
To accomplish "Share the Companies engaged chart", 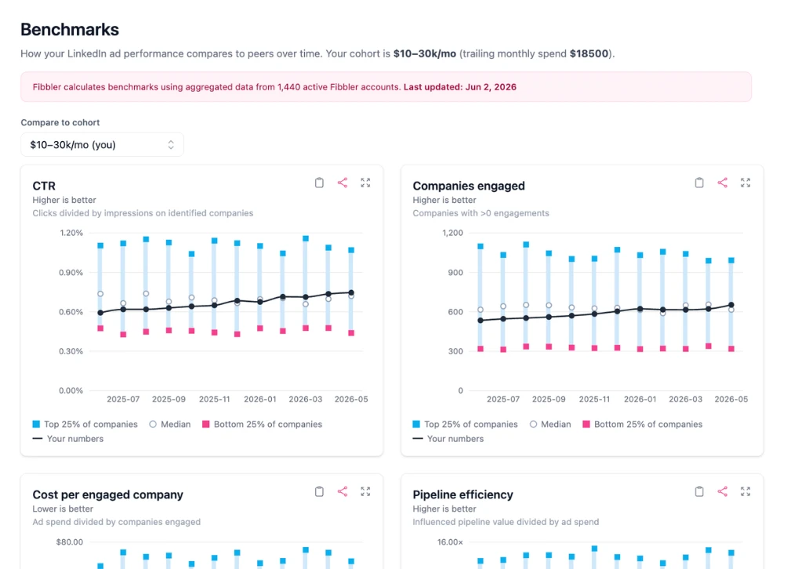I will [x=722, y=183].
